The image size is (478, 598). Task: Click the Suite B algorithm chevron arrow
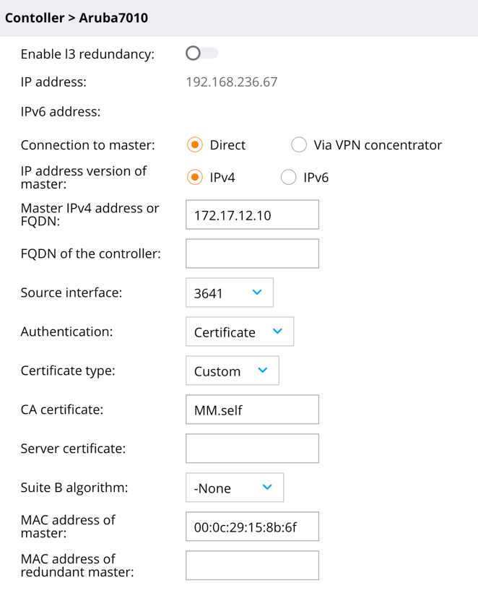(267, 487)
